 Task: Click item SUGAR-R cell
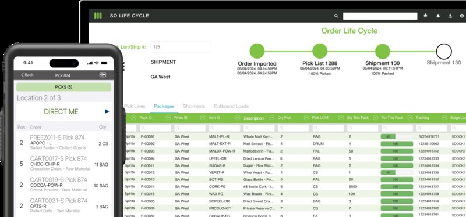pos(217,165)
